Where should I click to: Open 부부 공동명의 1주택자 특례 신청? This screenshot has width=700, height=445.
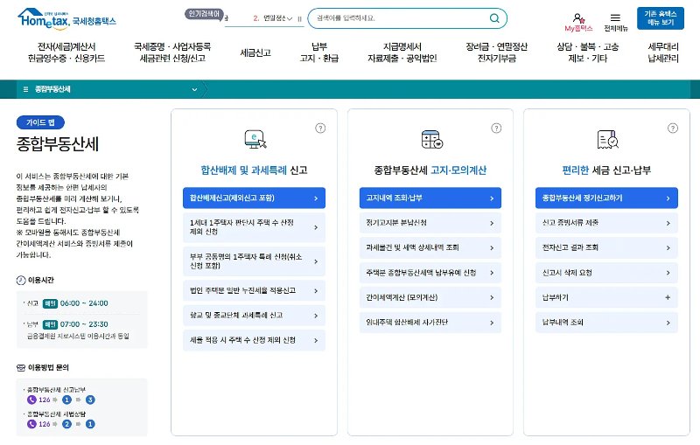click(x=254, y=261)
